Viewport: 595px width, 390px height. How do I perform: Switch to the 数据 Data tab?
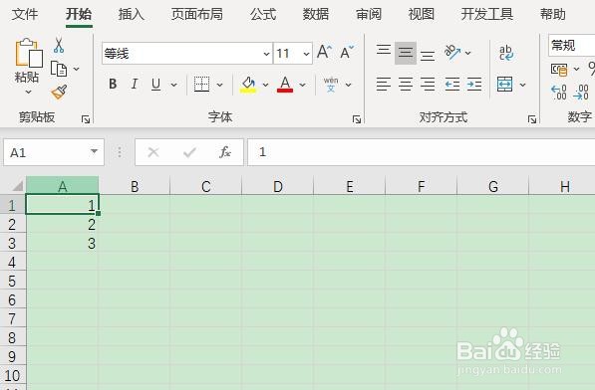(316, 14)
